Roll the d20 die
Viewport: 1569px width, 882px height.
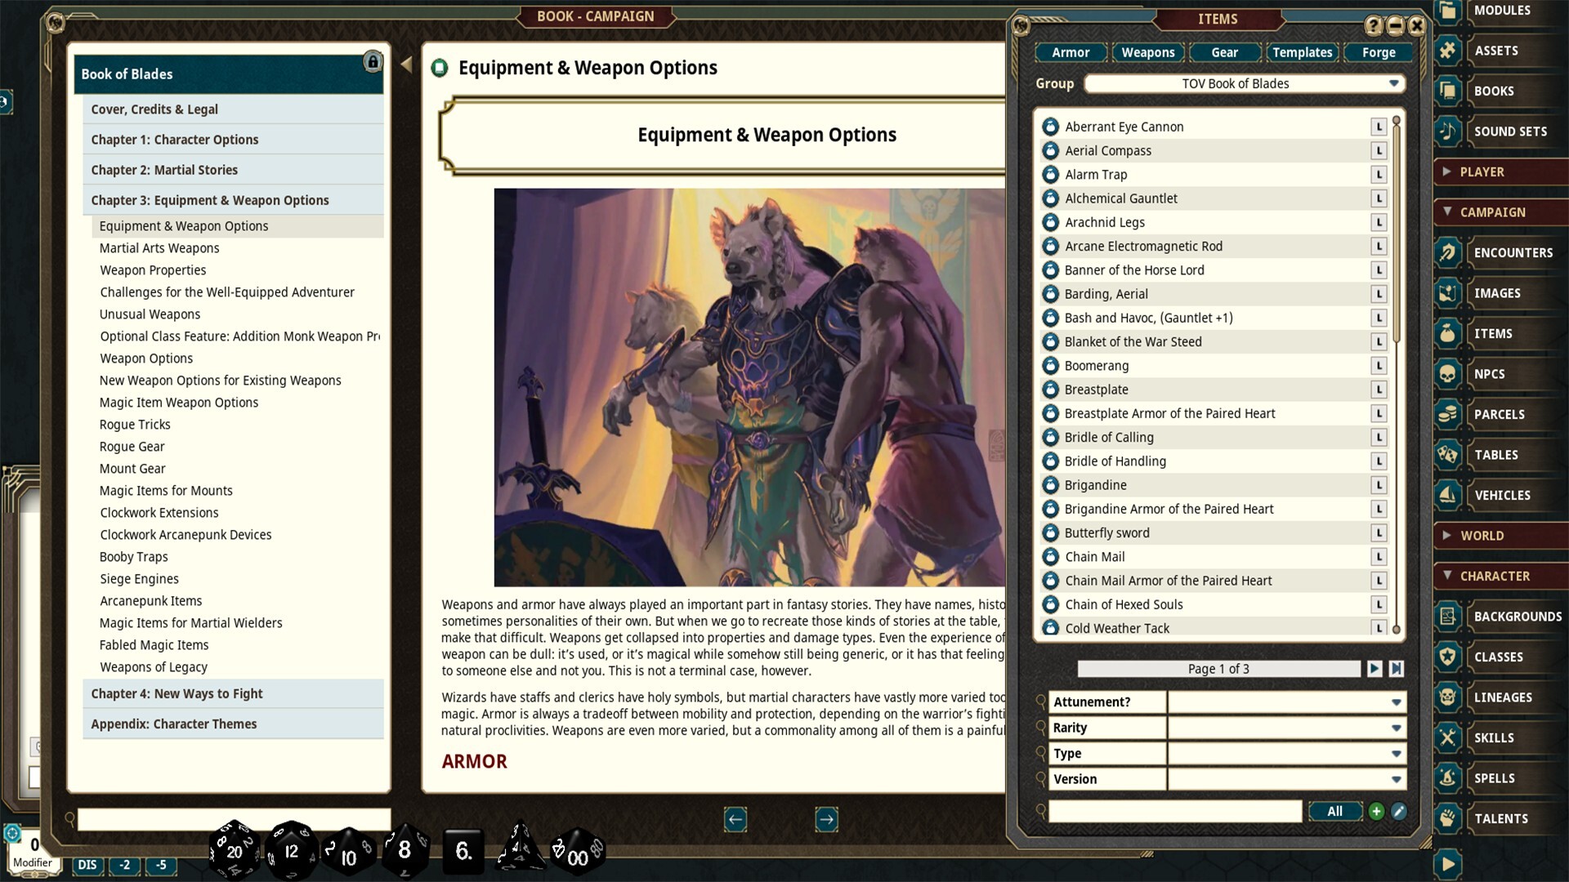[235, 849]
